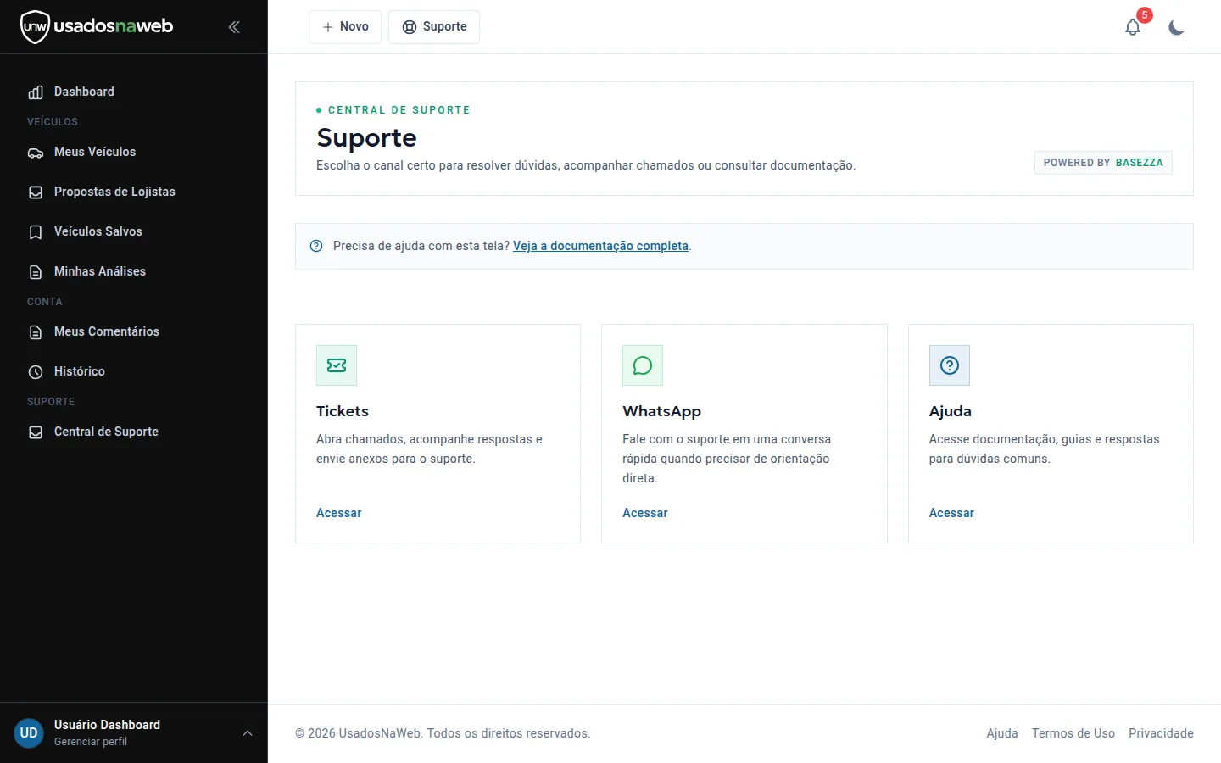Toggle dark mode with the moon icon
This screenshot has width=1221, height=763.
[x=1176, y=27]
